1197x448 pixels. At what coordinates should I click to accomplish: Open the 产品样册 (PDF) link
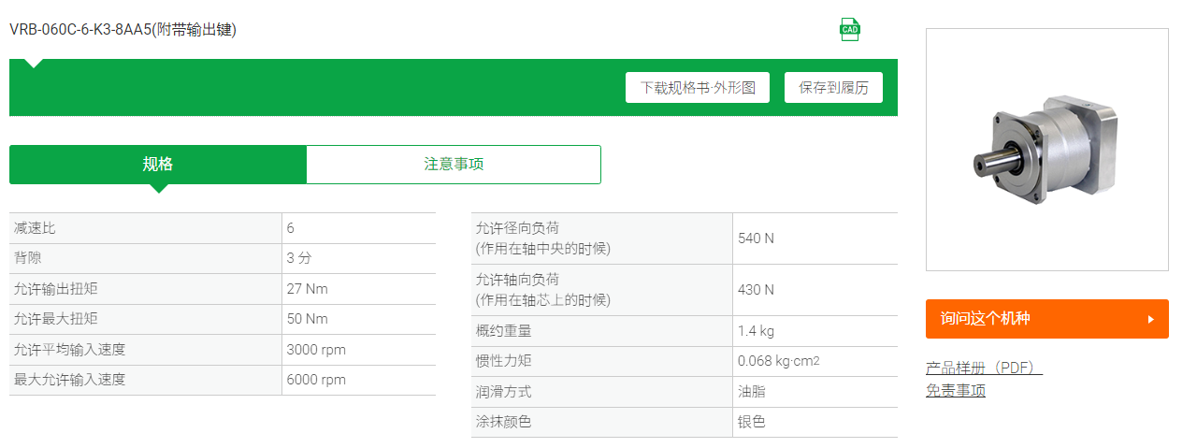984,368
